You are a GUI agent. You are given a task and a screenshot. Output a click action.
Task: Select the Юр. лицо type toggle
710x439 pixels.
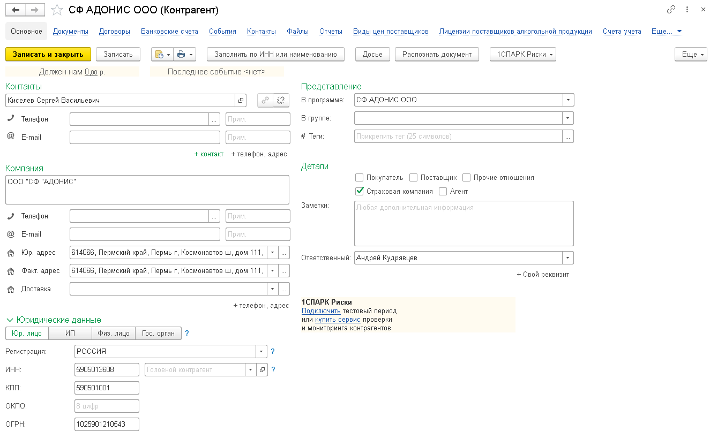pos(27,333)
